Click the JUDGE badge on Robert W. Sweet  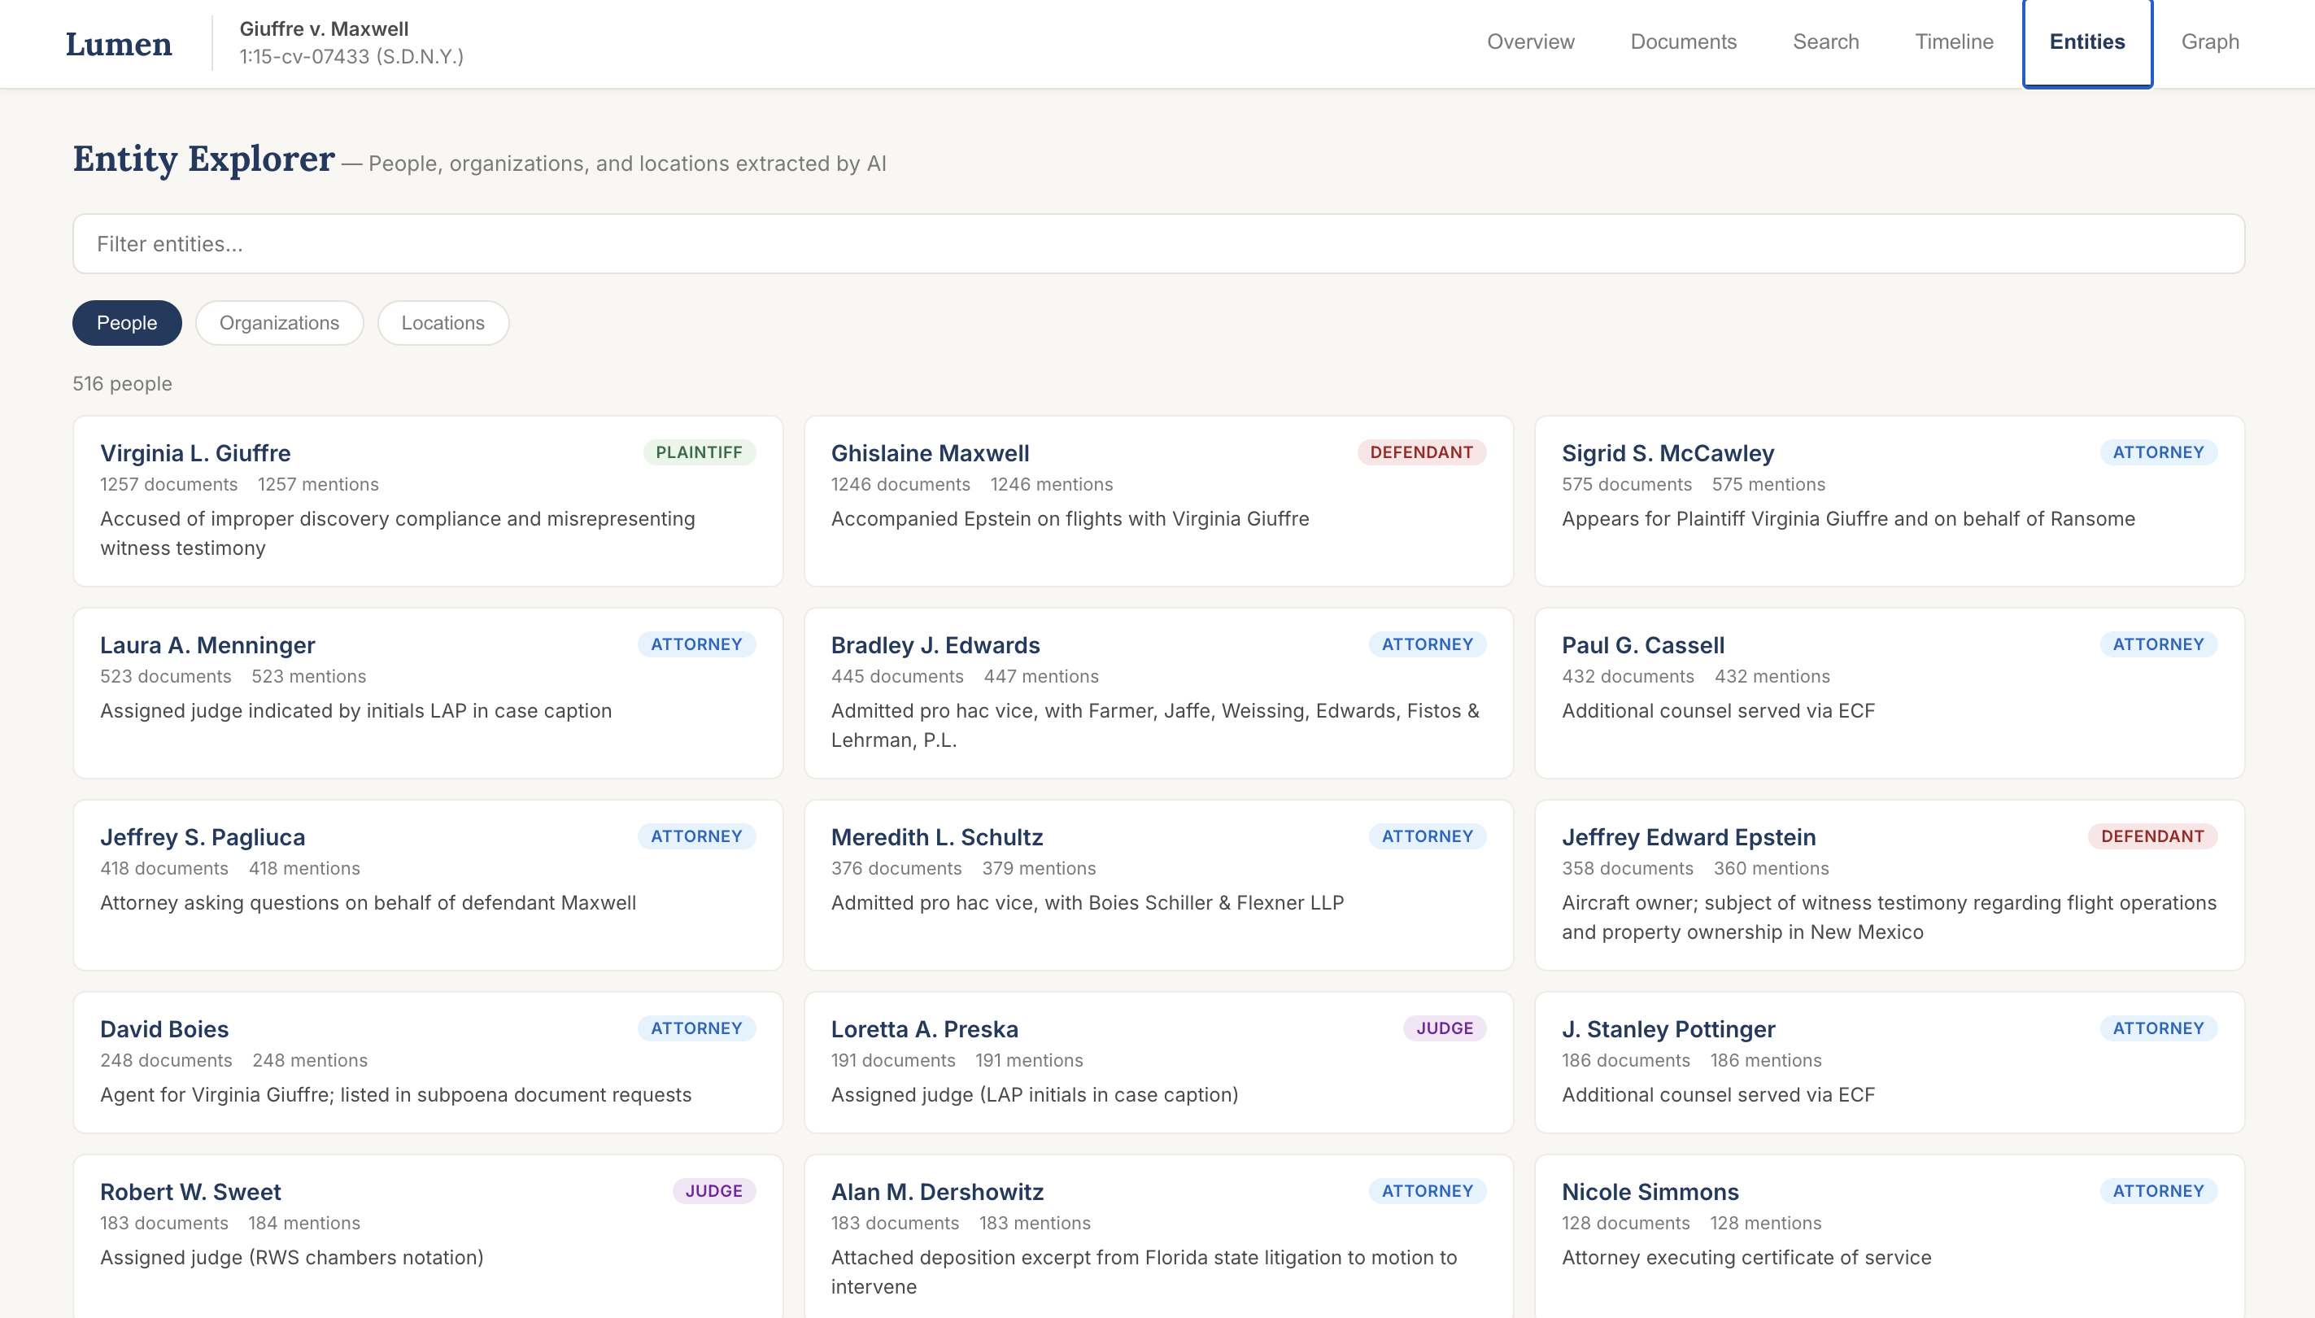pyautogui.click(x=713, y=1191)
